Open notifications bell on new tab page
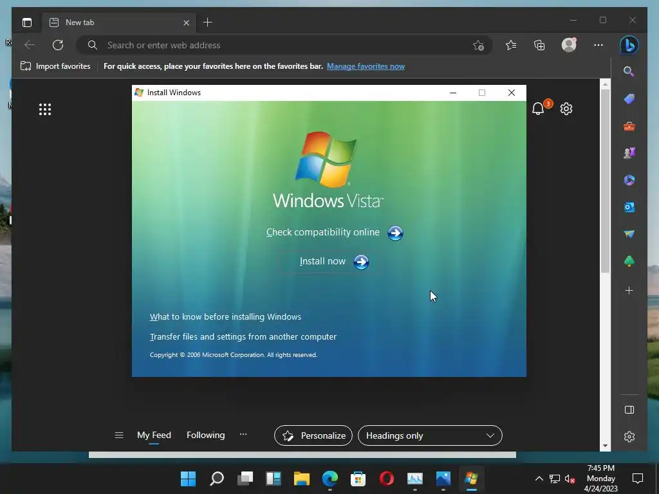This screenshot has height=494, width=659. (x=539, y=108)
